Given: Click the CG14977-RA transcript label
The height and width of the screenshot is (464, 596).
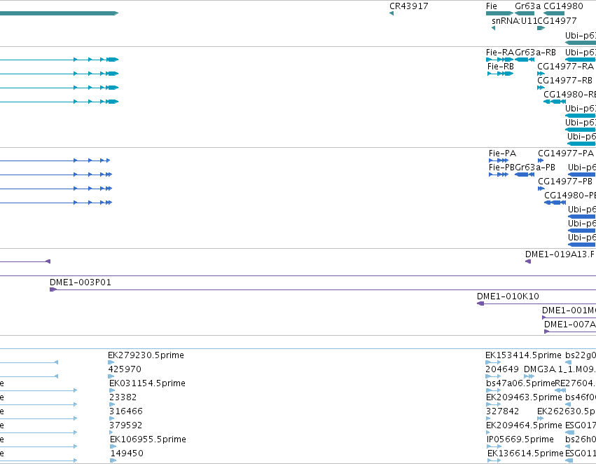Looking at the screenshot, I should [x=565, y=66].
